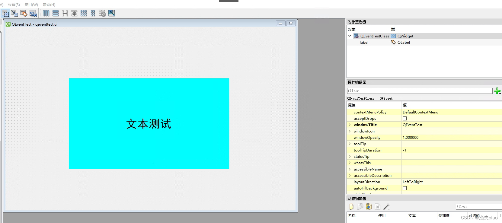Apply horizontal splitter layout icon
Image resolution: width=502 pixels, height=223 pixels.
coord(65,13)
